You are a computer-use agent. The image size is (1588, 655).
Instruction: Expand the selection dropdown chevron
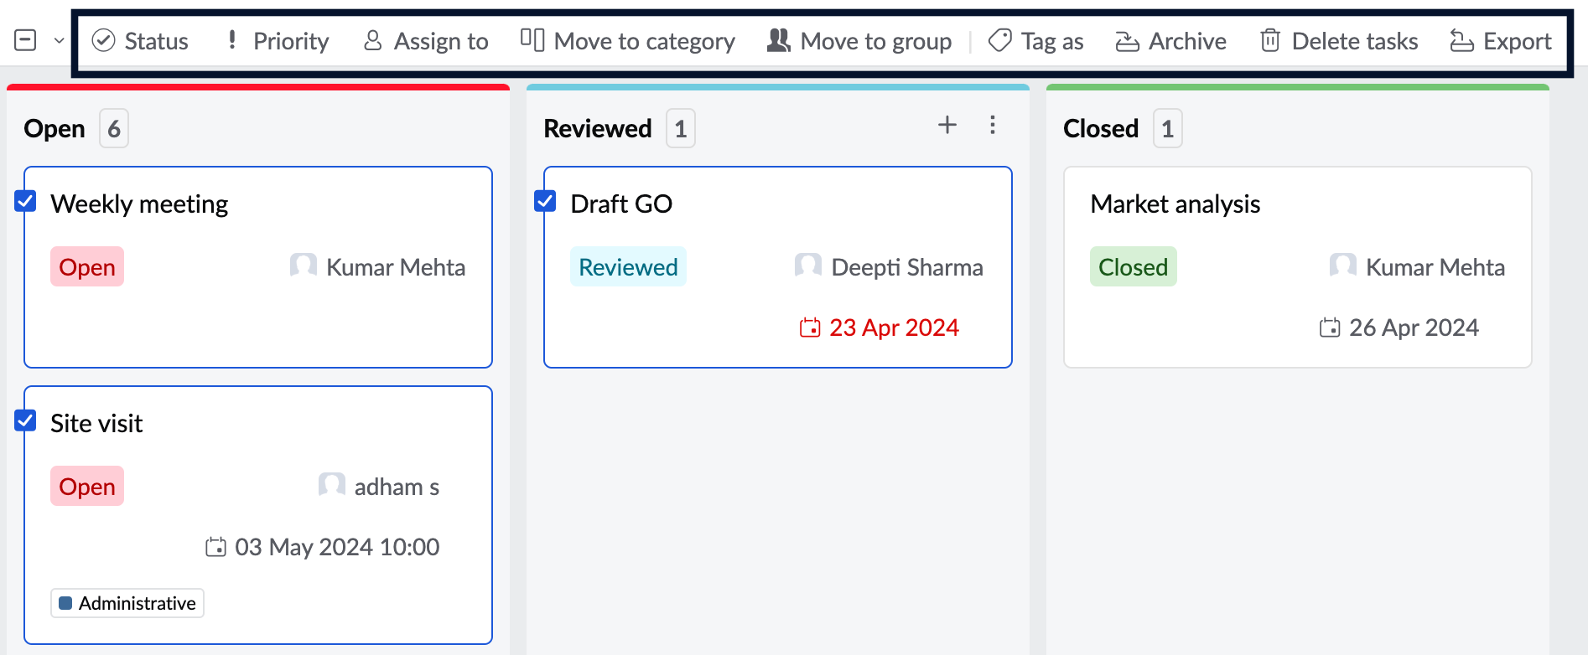pos(59,40)
